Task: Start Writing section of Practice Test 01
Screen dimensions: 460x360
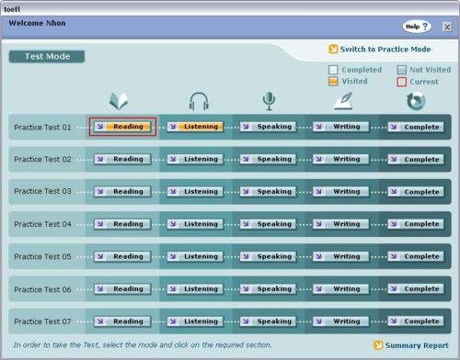Action: tap(340, 127)
